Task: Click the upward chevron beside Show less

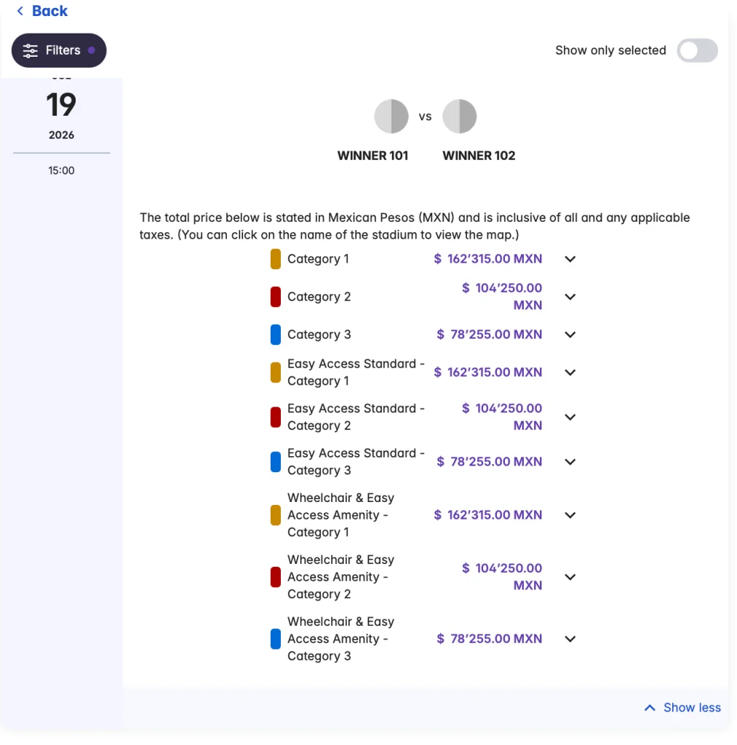Action: click(x=650, y=708)
